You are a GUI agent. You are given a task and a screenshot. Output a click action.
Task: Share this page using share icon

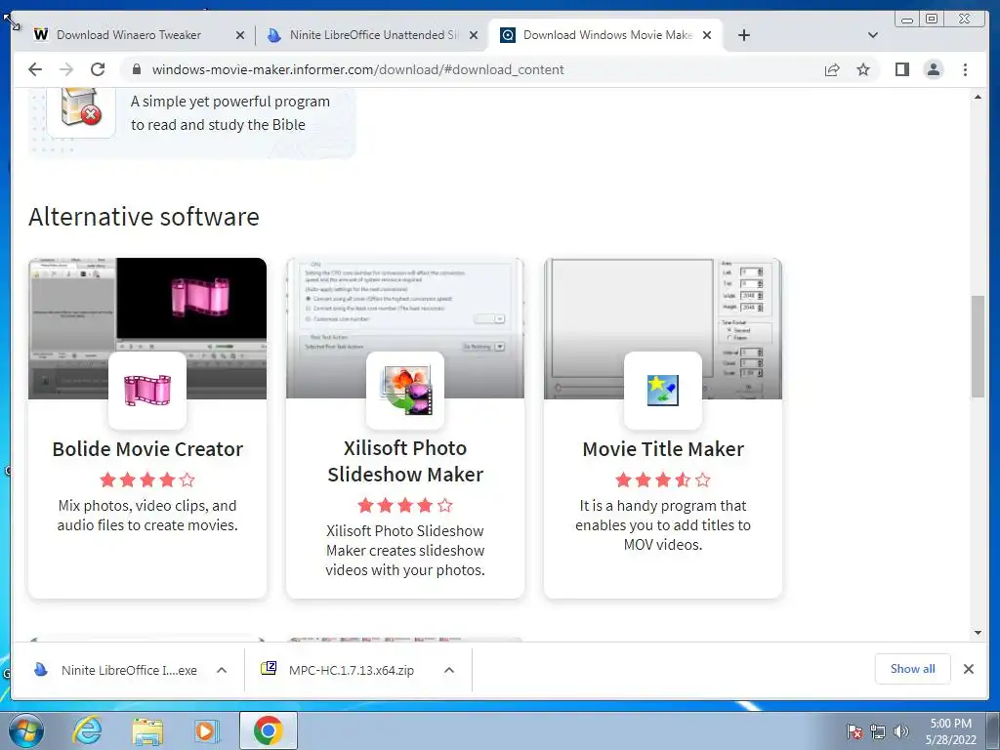pos(832,69)
